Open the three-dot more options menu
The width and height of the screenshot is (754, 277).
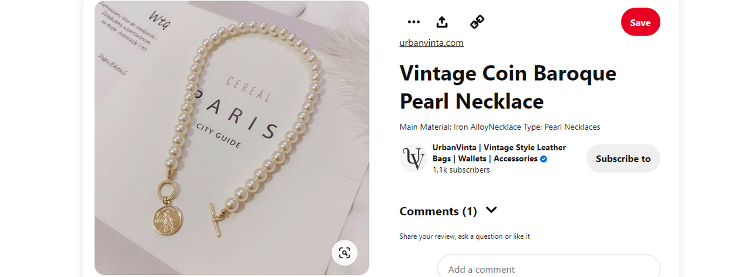point(414,22)
